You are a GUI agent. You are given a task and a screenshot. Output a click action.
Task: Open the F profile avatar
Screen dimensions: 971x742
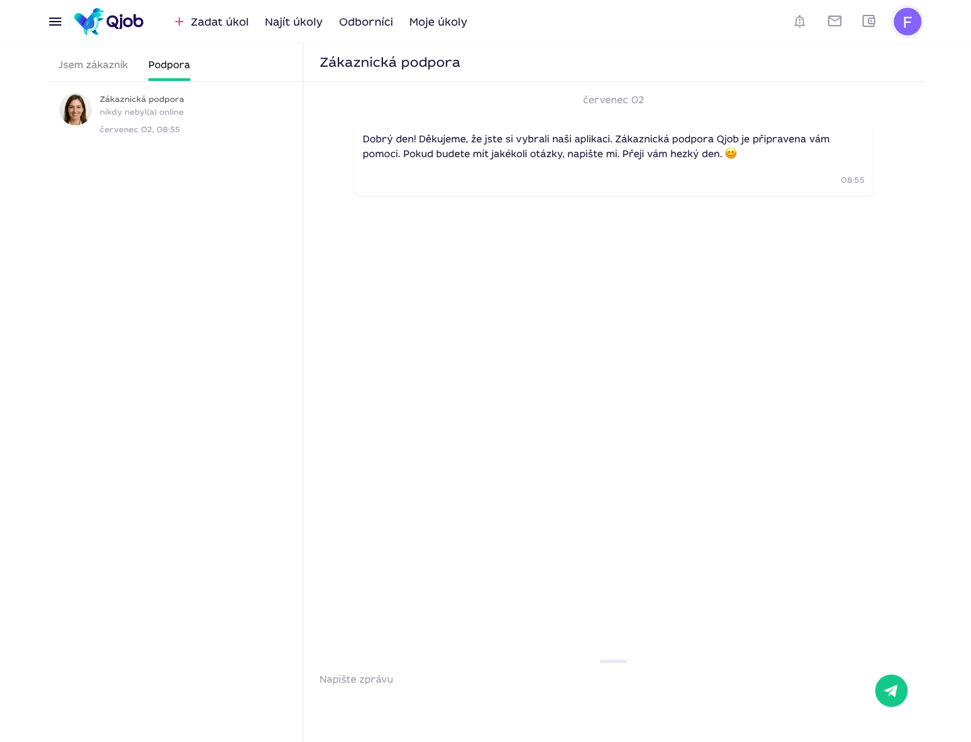pyautogui.click(x=908, y=22)
